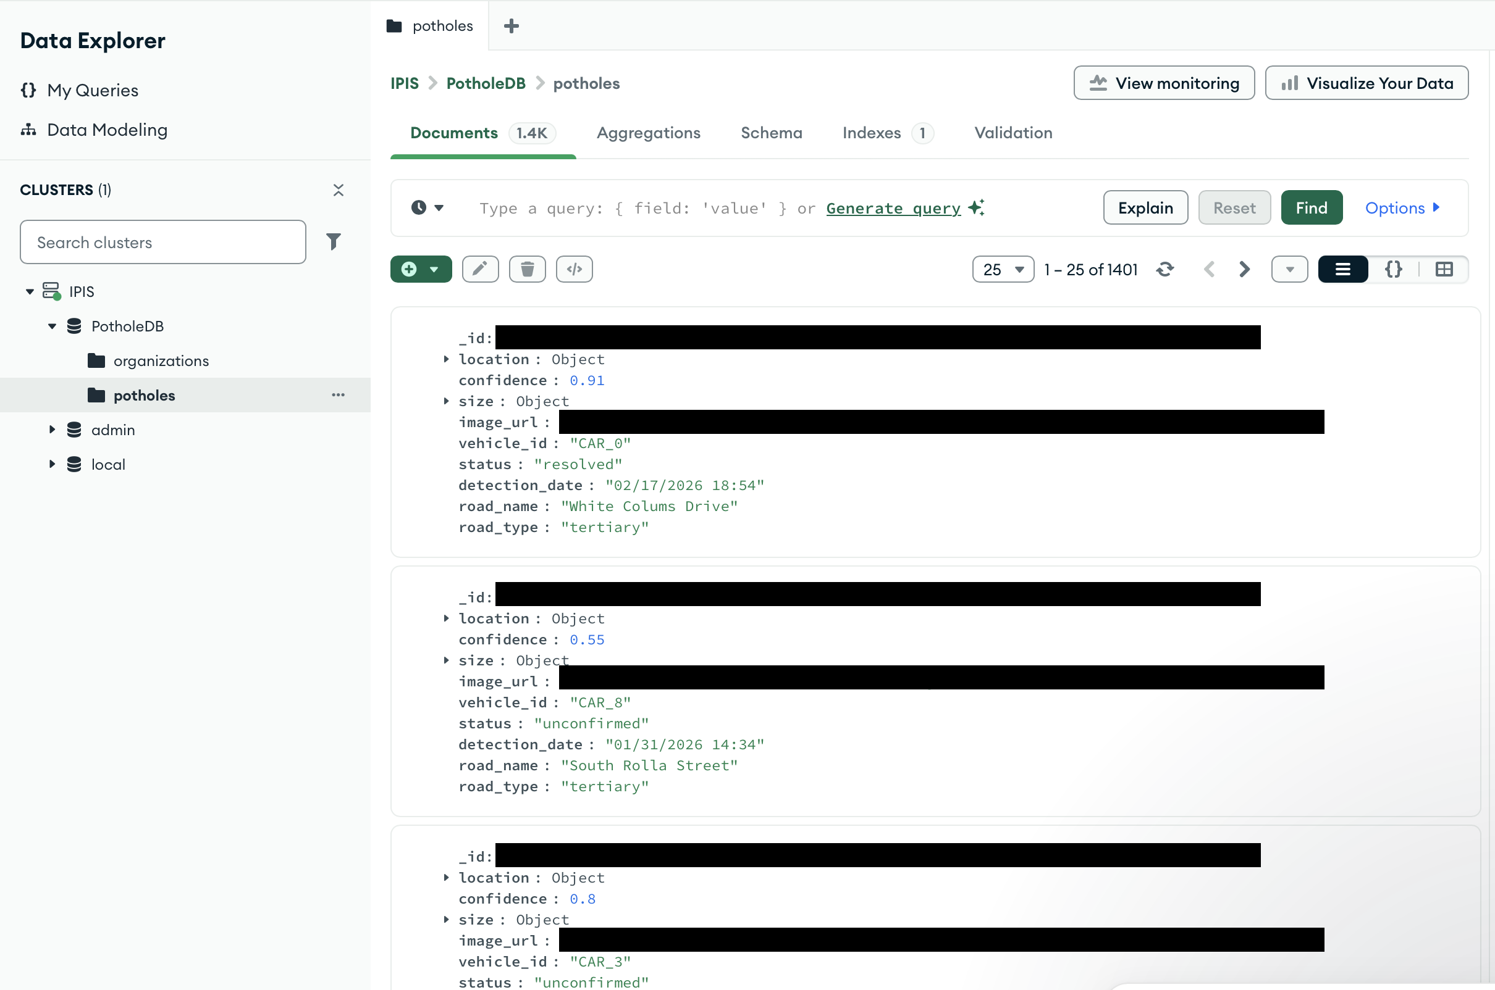Switch to table view of documents

1444,270
